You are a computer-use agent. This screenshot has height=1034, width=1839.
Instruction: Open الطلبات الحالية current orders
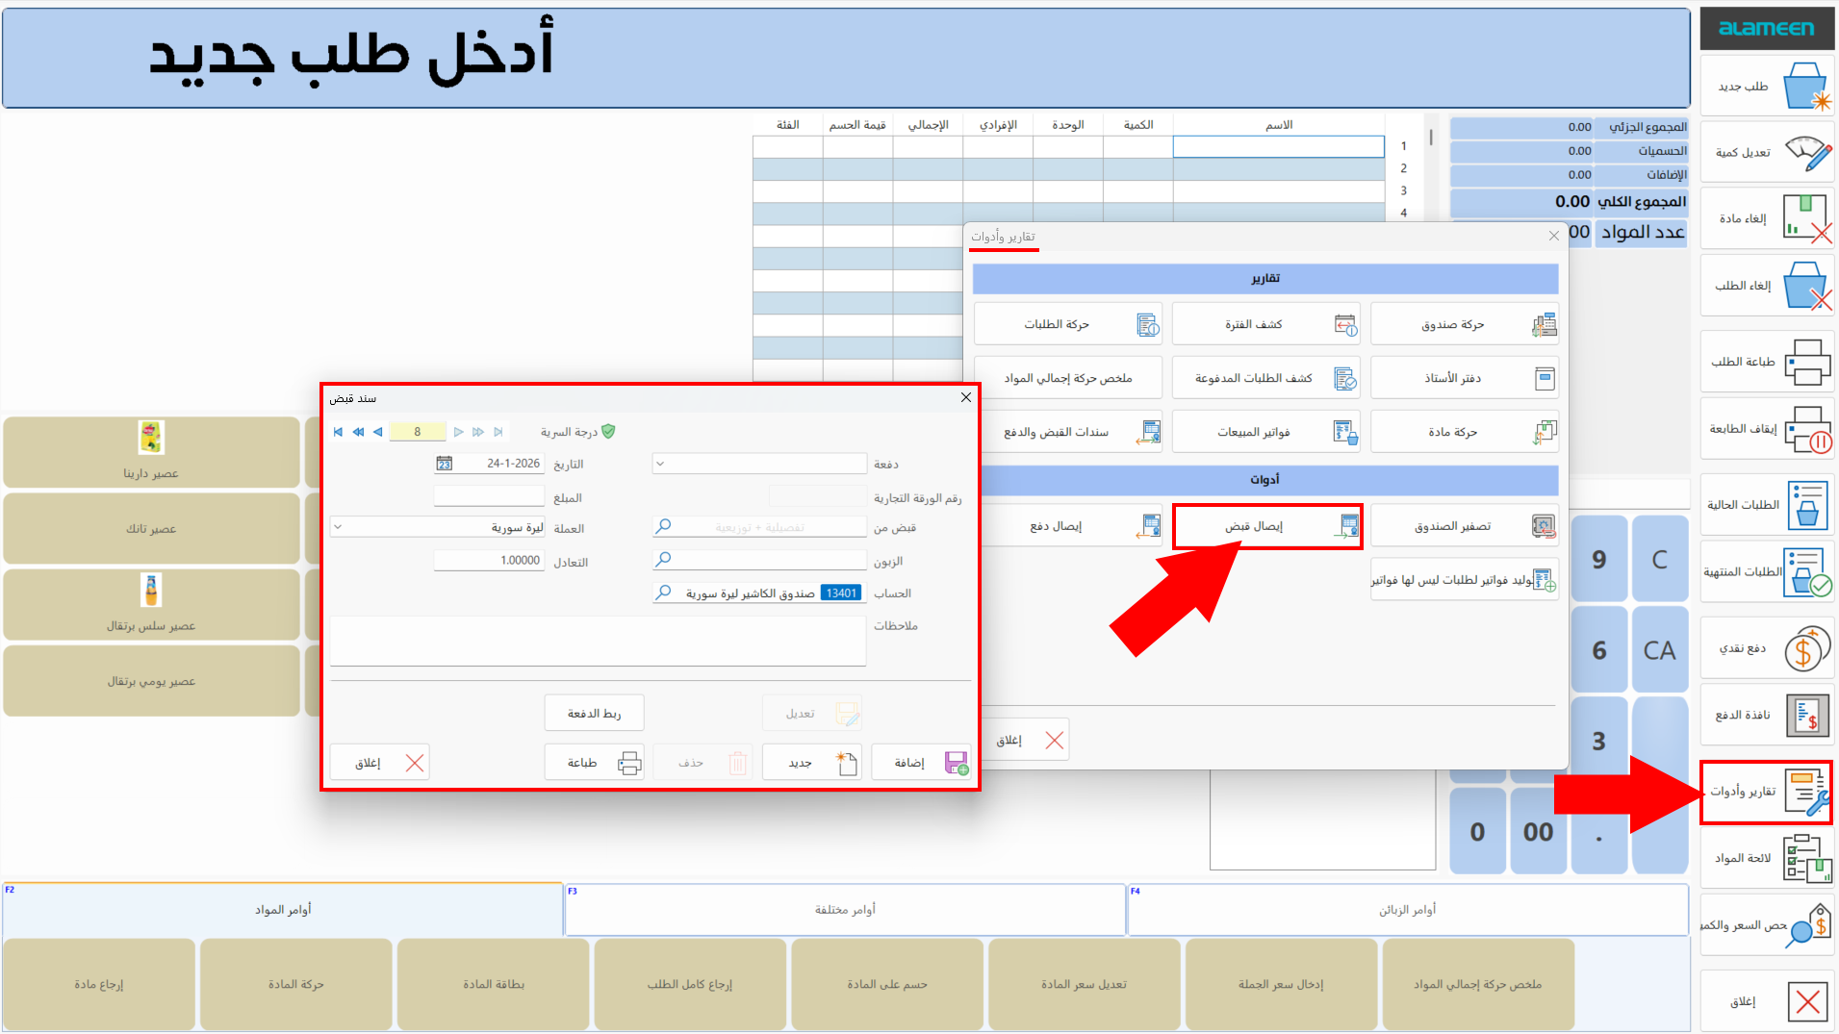[1768, 505]
